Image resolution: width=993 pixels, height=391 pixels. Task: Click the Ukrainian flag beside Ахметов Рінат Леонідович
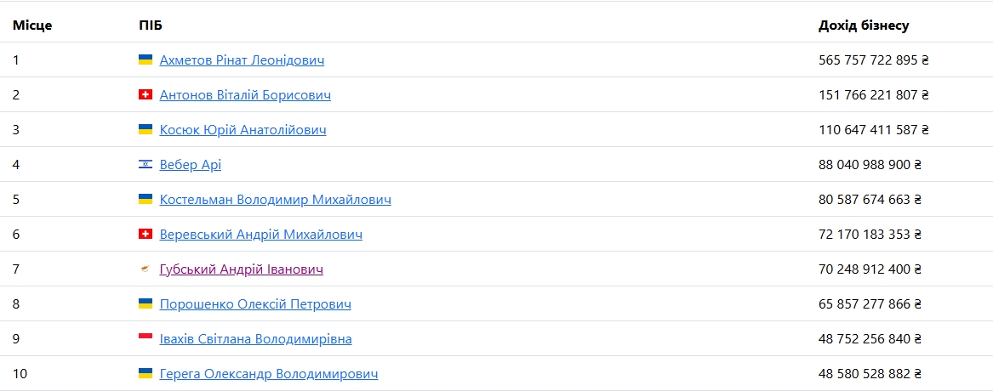click(x=146, y=60)
